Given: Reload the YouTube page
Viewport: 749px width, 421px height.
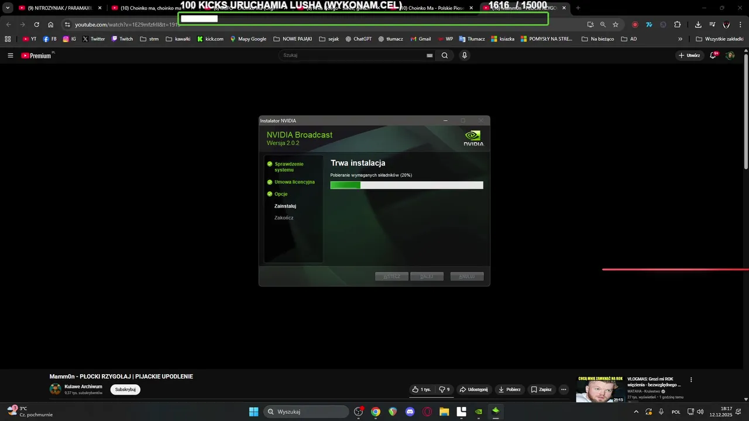Looking at the screenshot, I should tap(36, 25).
